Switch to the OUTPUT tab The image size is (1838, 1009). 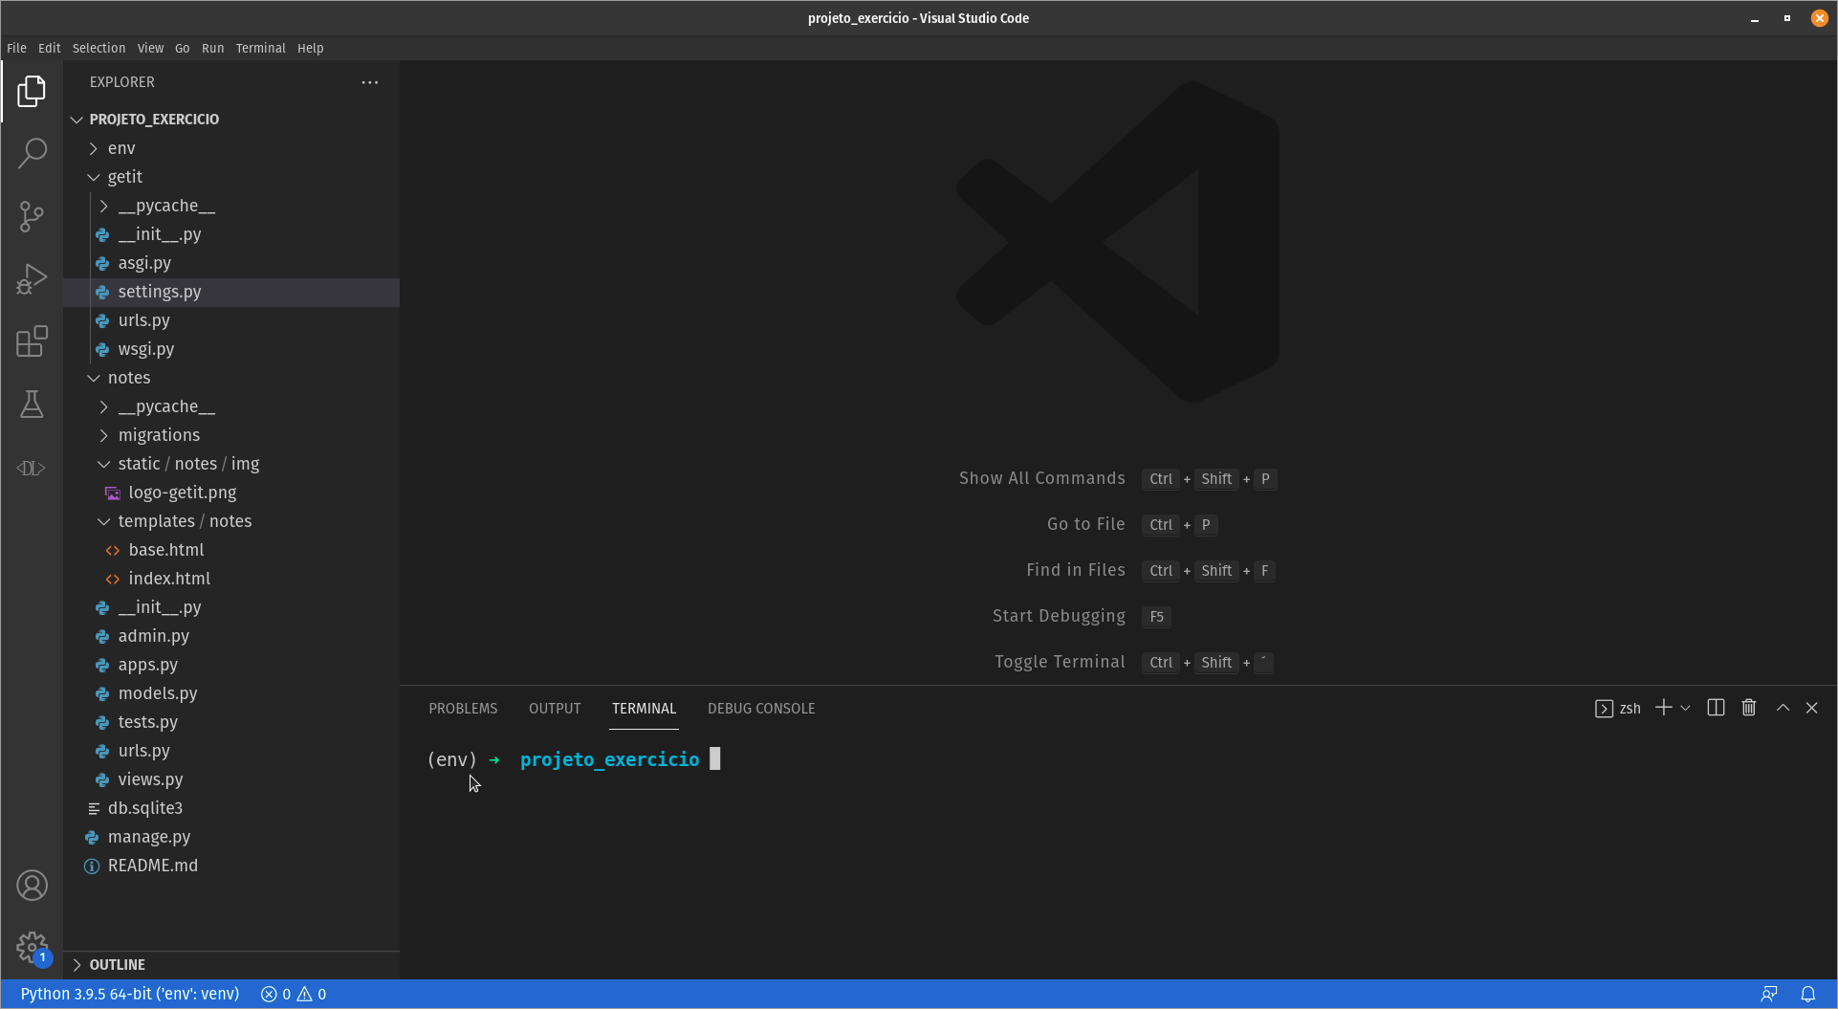pos(555,709)
